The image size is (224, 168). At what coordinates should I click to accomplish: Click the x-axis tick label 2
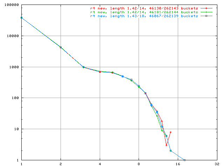click(x=61, y=164)
